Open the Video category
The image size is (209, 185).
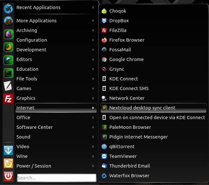click(x=56, y=147)
